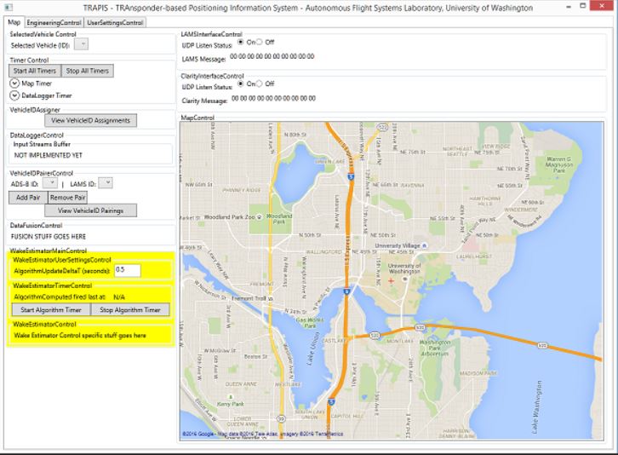Click the Start All Timers button
This screenshot has width=618, height=455.
click(35, 71)
